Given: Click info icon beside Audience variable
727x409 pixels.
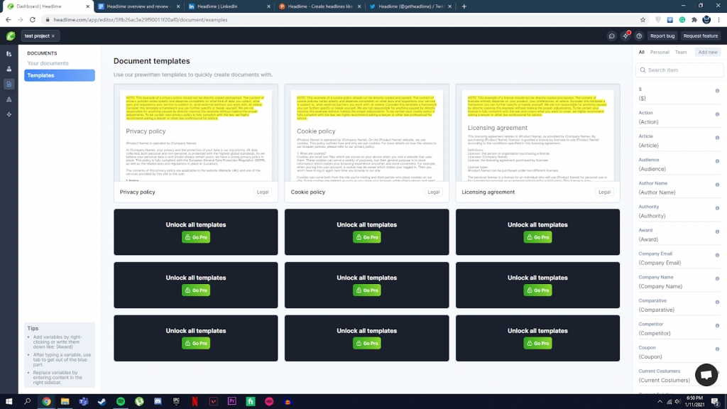Looking at the screenshot, I should point(717,161).
